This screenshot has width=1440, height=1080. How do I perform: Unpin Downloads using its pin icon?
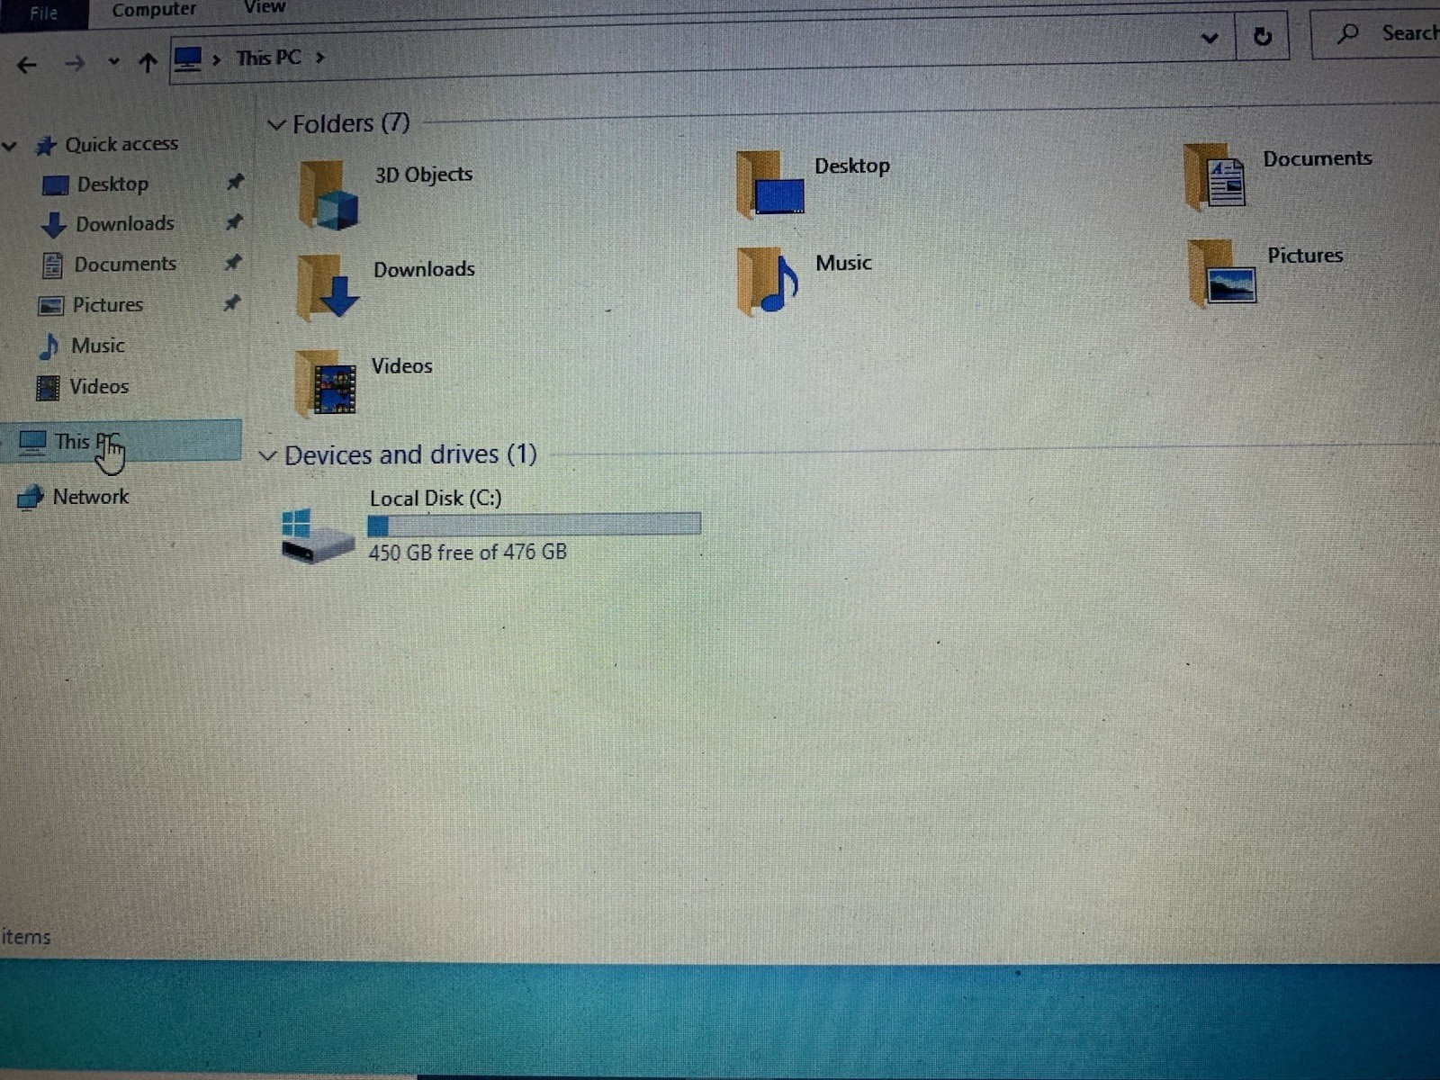coord(234,221)
